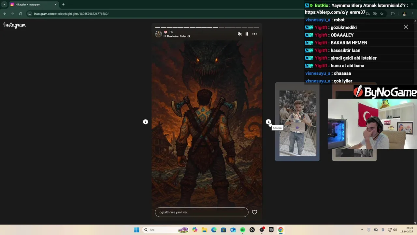Open File Explorer from the taskbar

pyautogui.click(x=204, y=230)
